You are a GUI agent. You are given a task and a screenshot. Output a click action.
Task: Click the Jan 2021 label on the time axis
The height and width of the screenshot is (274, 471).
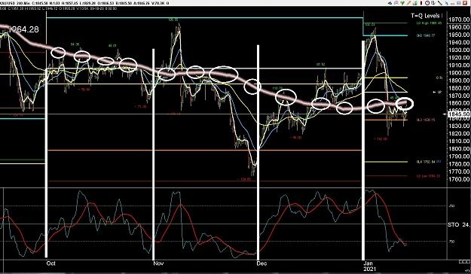(x=370, y=266)
